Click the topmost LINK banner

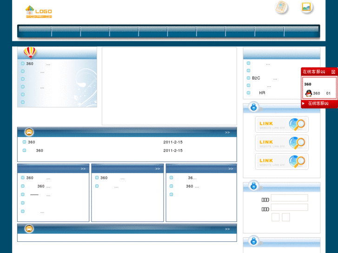(282, 124)
